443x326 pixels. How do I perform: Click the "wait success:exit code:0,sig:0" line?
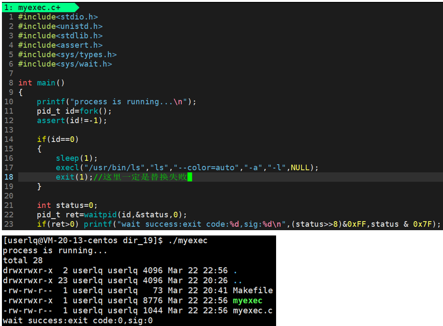pos(78,321)
